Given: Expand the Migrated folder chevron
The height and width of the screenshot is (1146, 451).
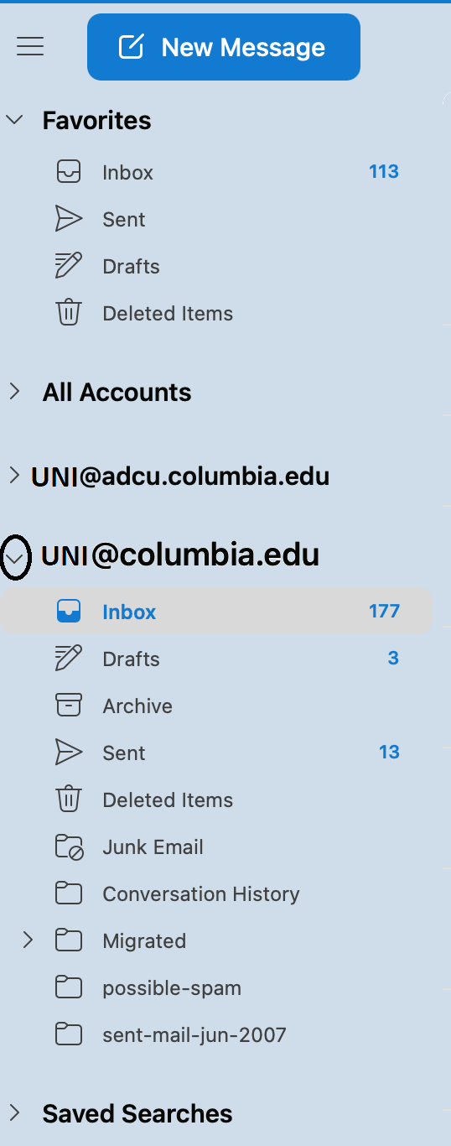Looking at the screenshot, I should (x=28, y=940).
